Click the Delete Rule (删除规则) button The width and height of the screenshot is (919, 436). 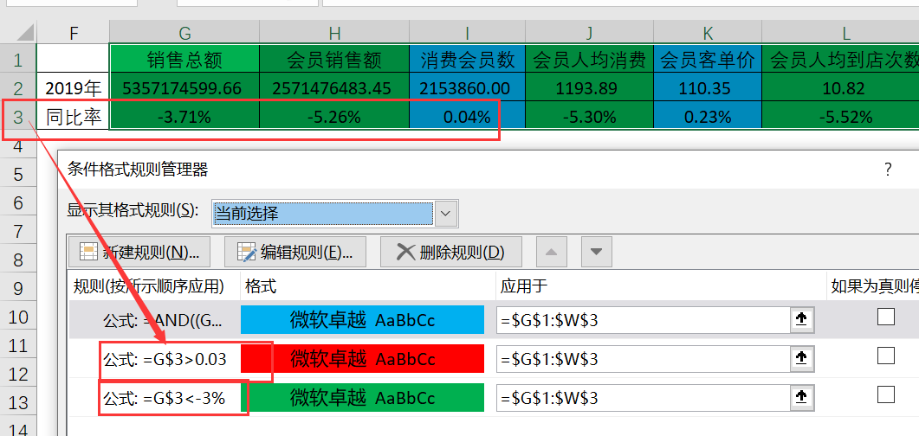click(x=450, y=253)
